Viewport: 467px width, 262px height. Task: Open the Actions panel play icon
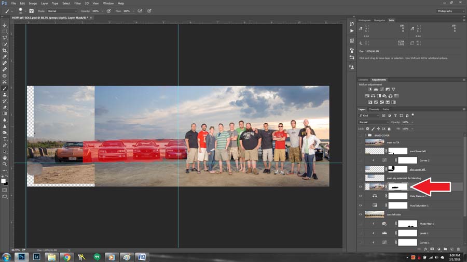(352, 31)
